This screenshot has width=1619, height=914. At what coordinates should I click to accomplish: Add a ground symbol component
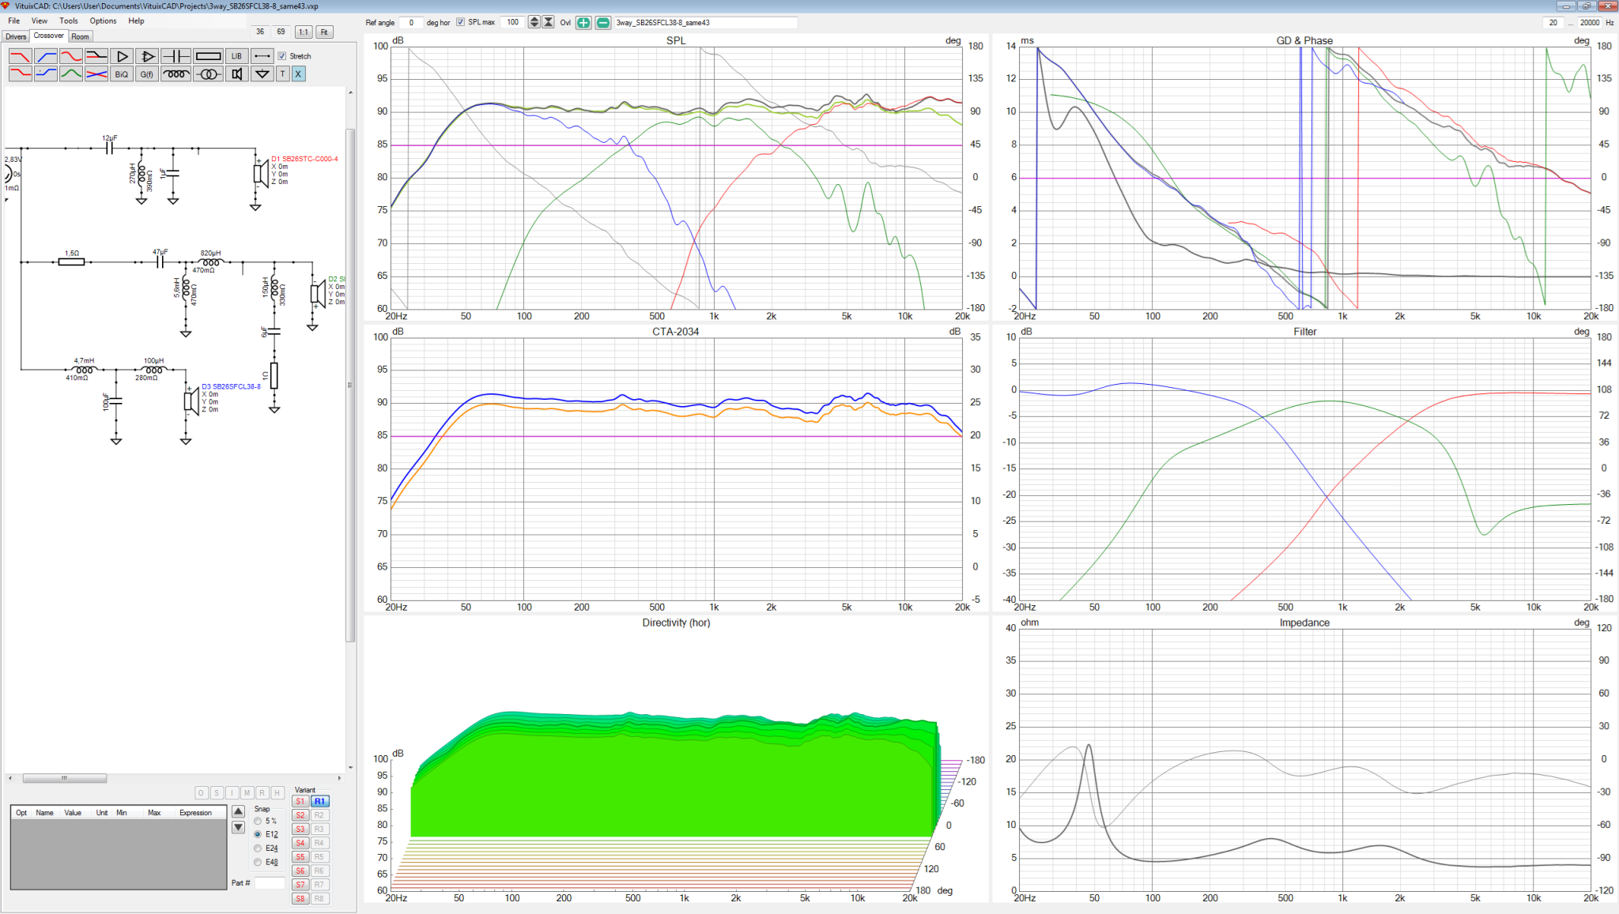point(262,73)
